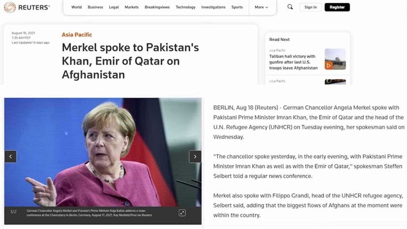407x229 pixels.
Task: Open the Taliban hail victory article
Action: click(293, 62)
